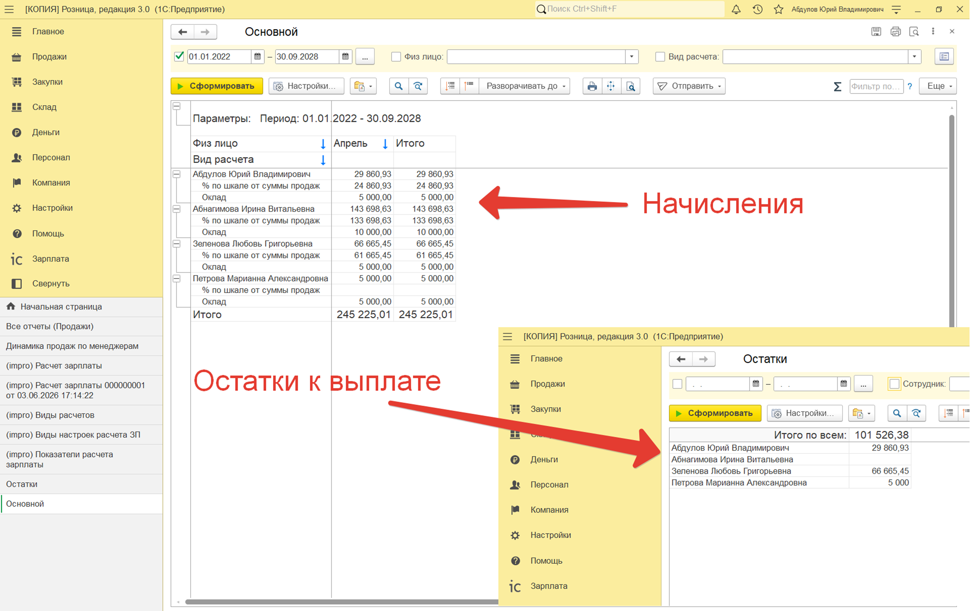Open the Вид расчета dropdown arrow
The height and width of the screenshot is (611, 970).
914,56
